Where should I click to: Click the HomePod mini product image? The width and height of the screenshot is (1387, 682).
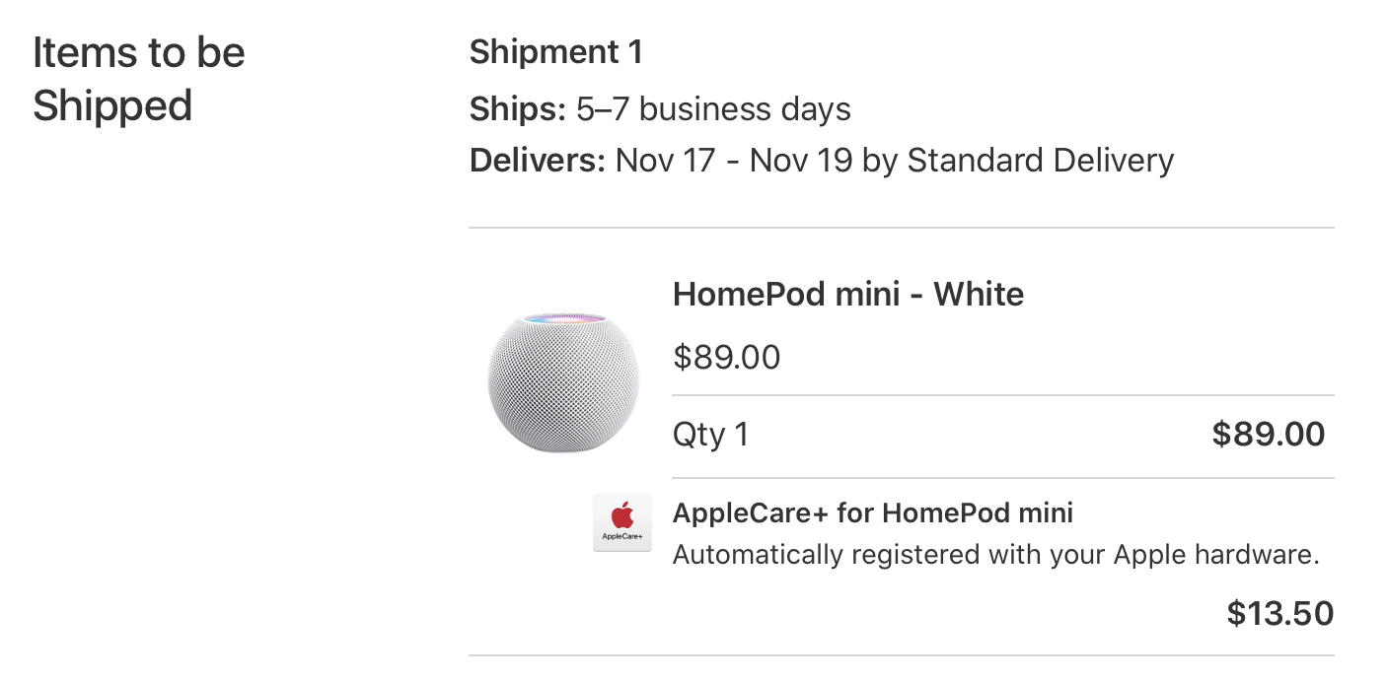coord(563,382)
